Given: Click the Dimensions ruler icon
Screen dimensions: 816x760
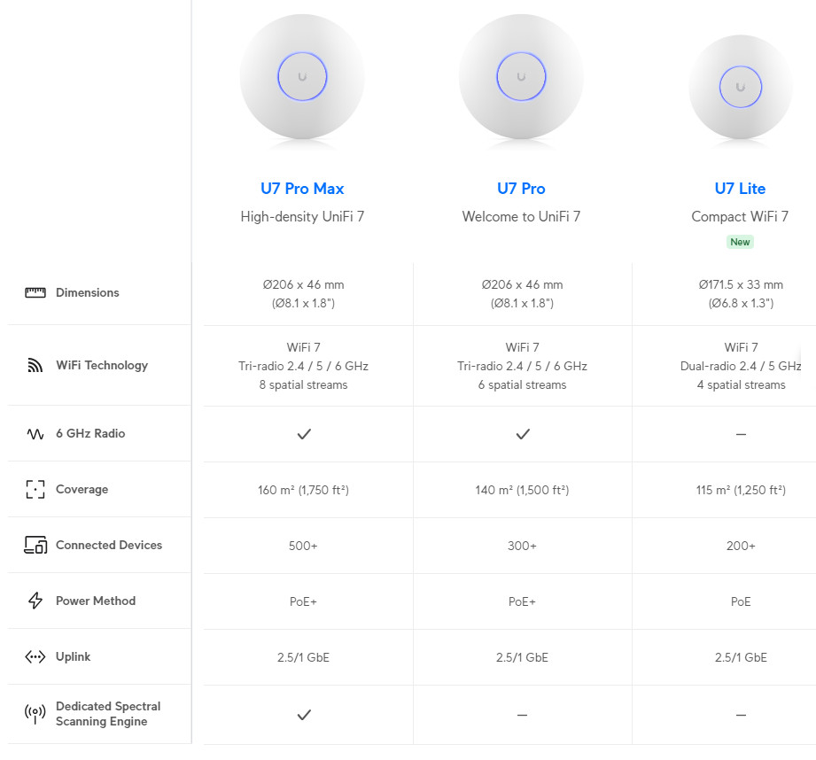Looking at the screenshot, I should (35, 293).
